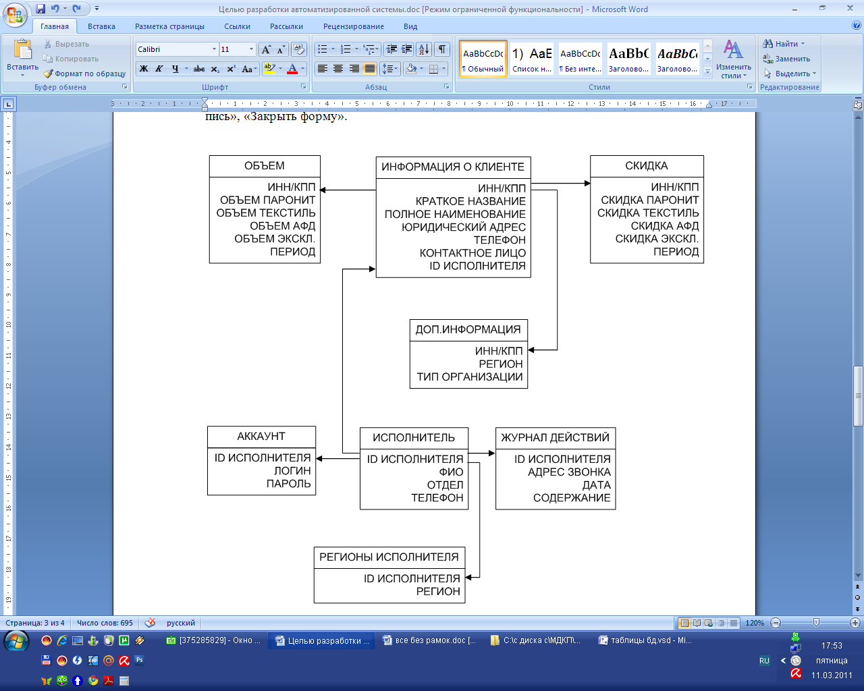The image size is (864, 691).
Task: Increase paragraph indent
Action: pyautogui.click(x=406, y=49)
